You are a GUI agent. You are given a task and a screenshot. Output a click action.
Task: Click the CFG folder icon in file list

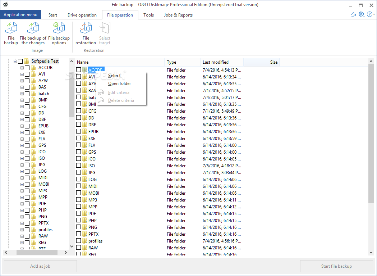pos(84,111)
